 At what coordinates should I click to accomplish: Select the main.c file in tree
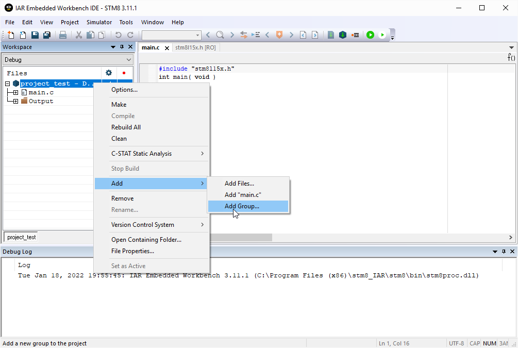[41, 92]
